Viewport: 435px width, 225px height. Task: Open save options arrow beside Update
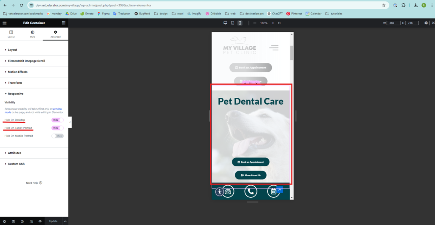tap(65, 221)
